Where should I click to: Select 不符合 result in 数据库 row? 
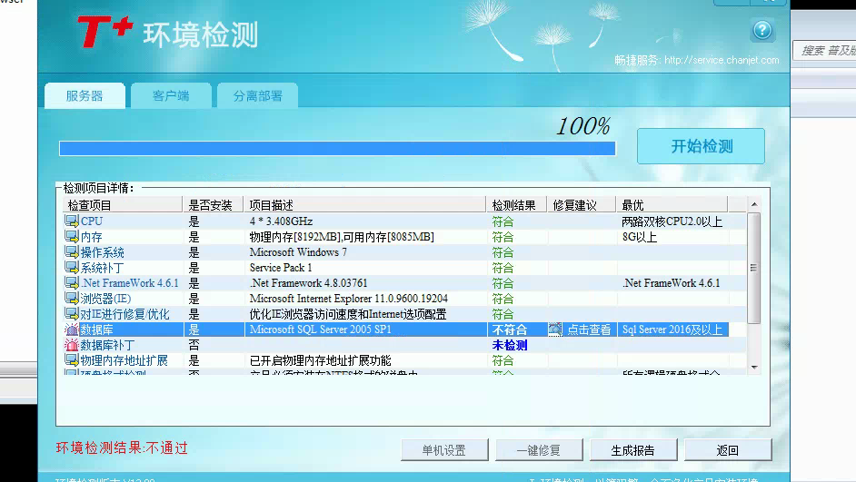pyautogui.click(x=510, y=330)
